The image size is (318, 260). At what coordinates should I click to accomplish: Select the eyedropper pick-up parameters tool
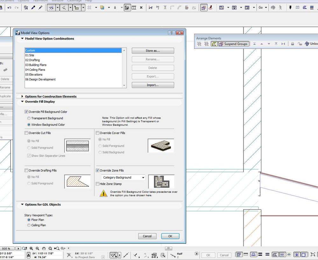(33, 8)
